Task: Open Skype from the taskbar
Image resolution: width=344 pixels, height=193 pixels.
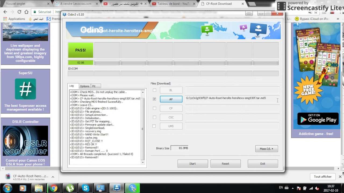Action: tap(85, 188)
